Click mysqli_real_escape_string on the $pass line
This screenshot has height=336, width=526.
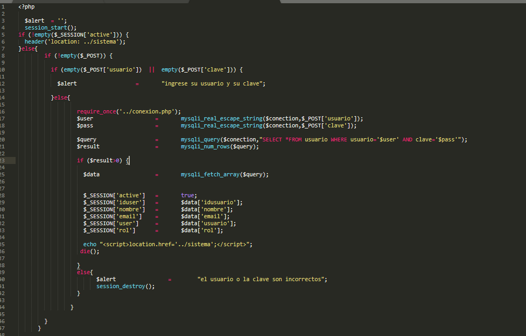click(x=222, y=126)
